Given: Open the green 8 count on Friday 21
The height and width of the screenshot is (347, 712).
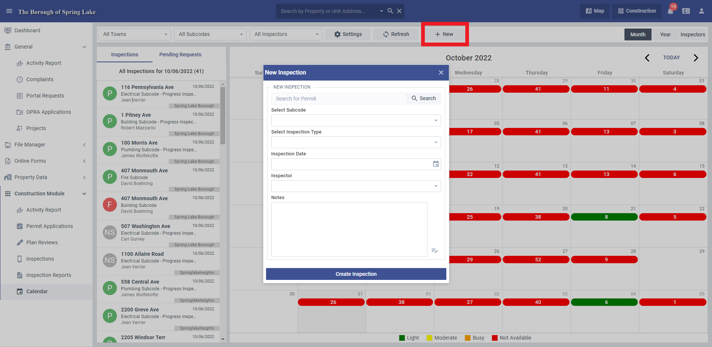Looking at the screenshot, I should coord(604,217).
